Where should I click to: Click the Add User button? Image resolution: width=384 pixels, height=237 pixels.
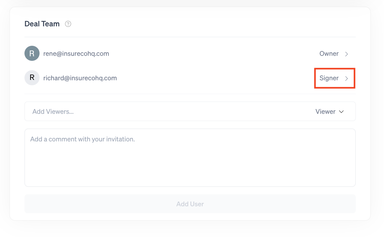pyautogui.click(x=190, y=204)
